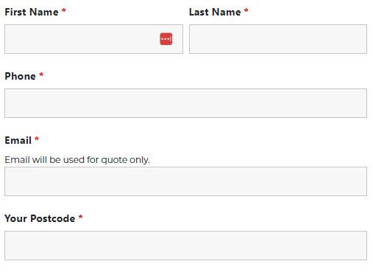Click the Your Postcode label

click(x=40, y=218)
